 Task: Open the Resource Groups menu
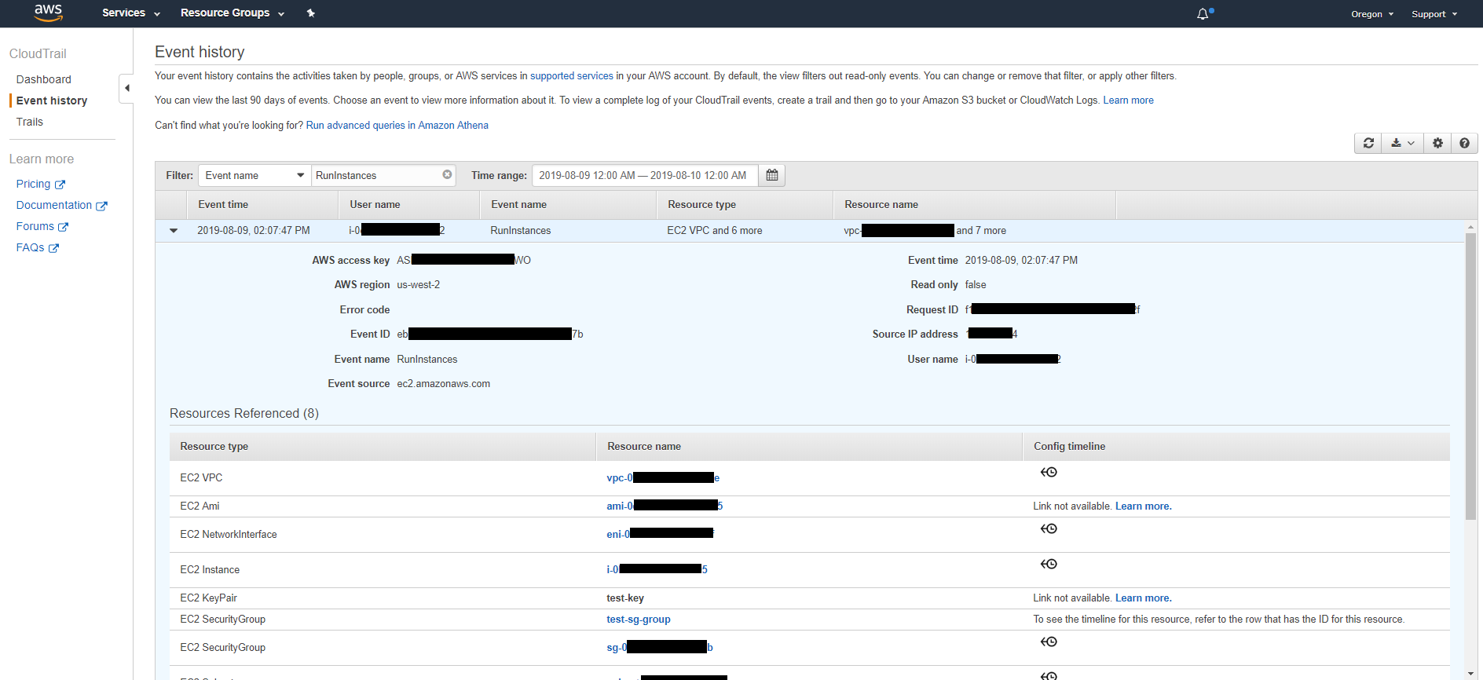[233, 13]
